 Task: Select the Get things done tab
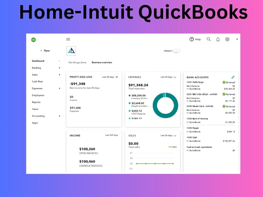[x=77, y=63]
